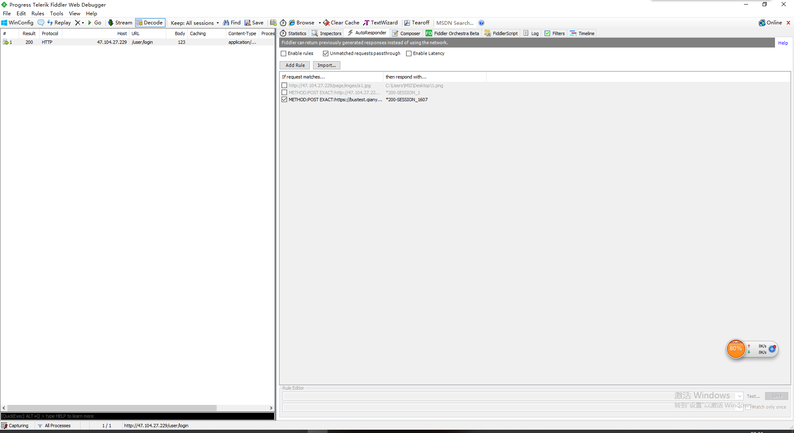Click the blue help question icon
This screenshot has width=794, height=433.
coord(481,23)
